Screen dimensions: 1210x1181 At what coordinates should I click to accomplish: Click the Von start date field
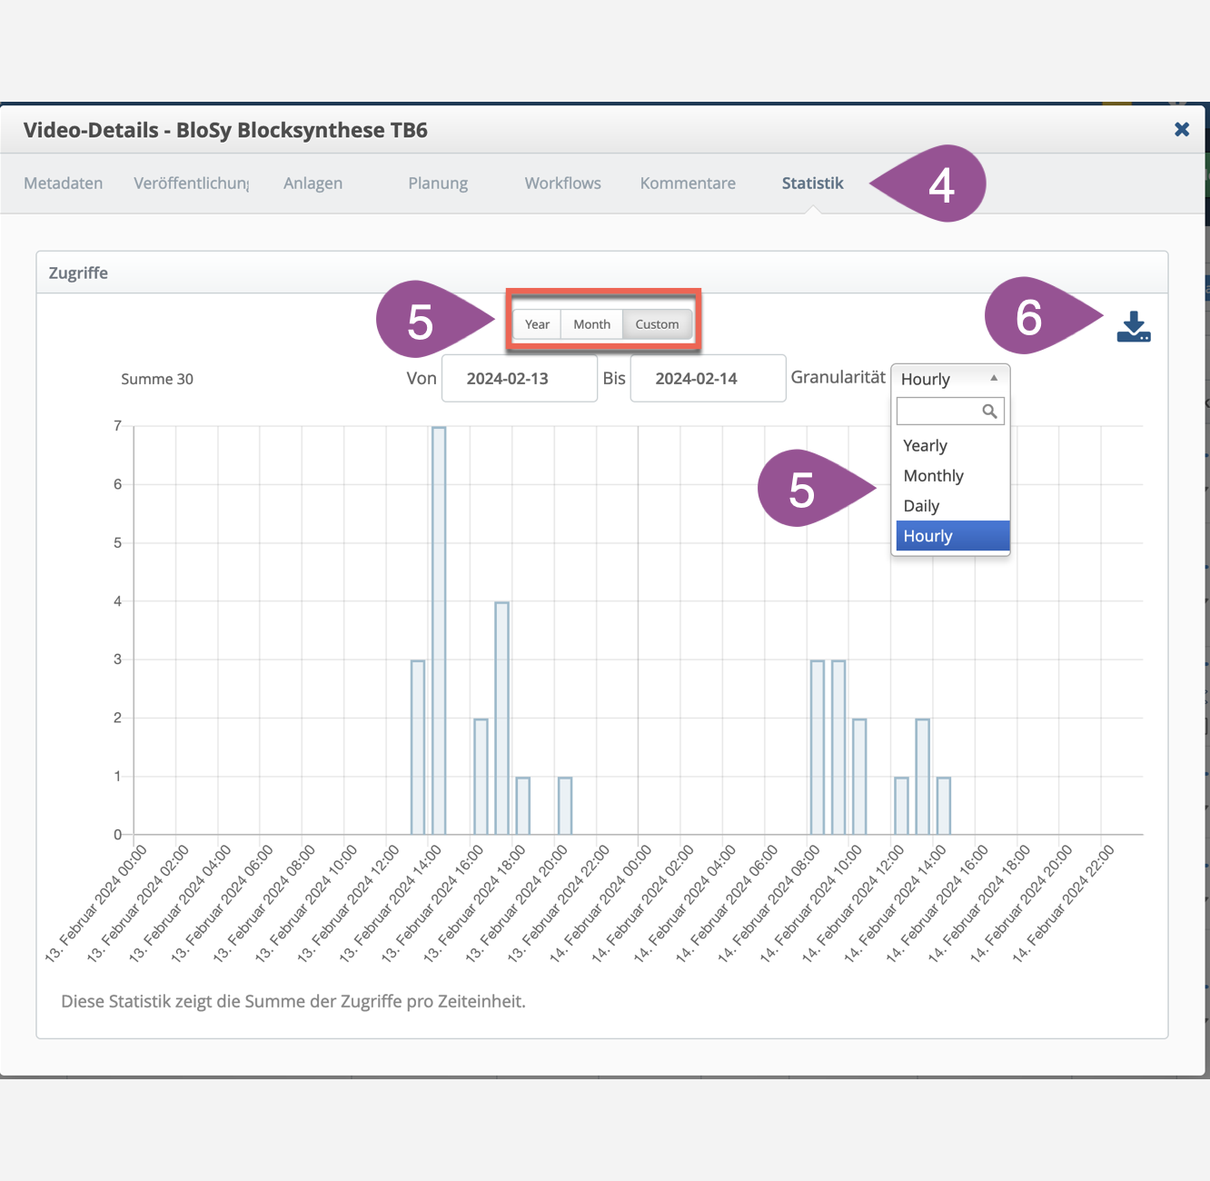pyautogui.click(x=519, y=379)
